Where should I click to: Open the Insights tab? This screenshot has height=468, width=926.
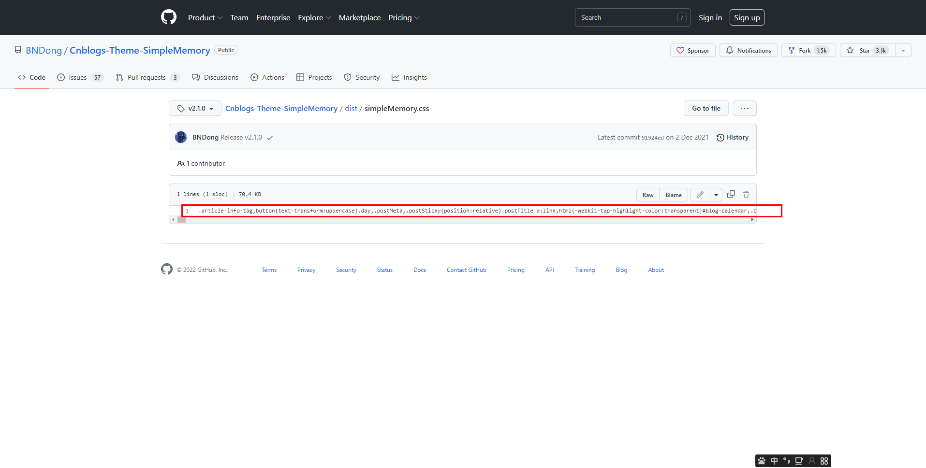pos(410,77)
